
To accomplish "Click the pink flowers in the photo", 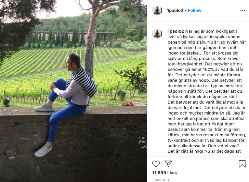I will click(x=129, y=103).
